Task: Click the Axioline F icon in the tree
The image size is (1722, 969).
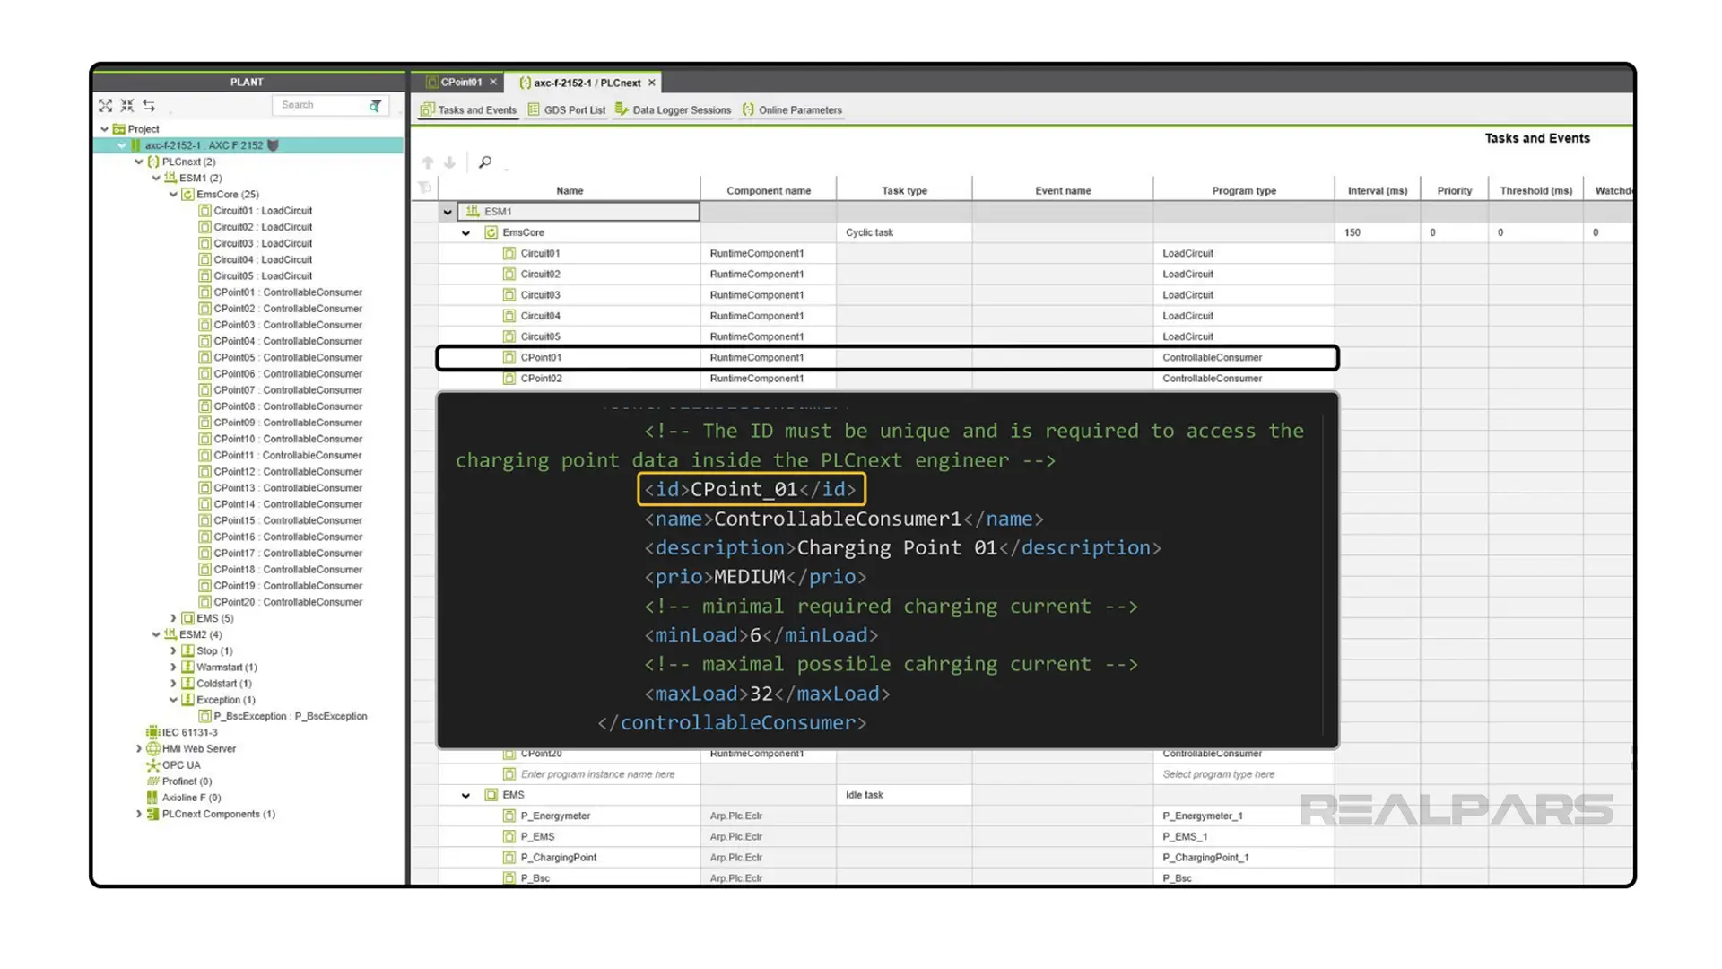Action: coord(152,798)
